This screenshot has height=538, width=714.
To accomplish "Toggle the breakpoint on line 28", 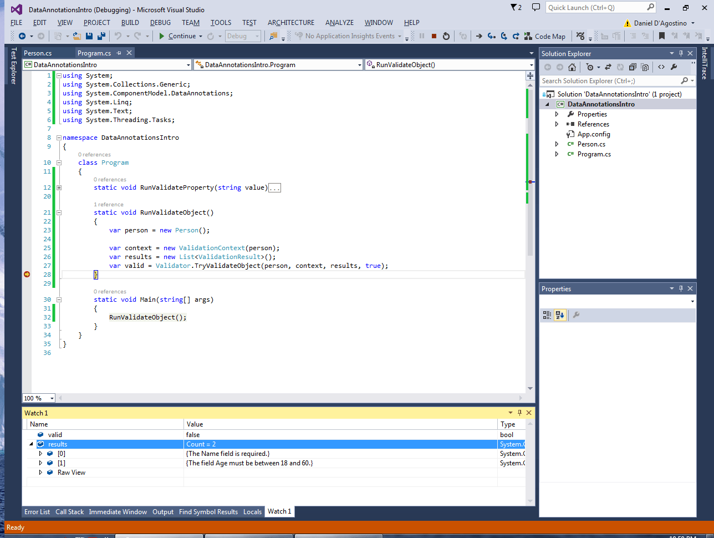I will pos(27,275).
